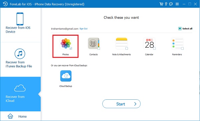
Task: Click the Start button
Action: click(x=121, y=104)
